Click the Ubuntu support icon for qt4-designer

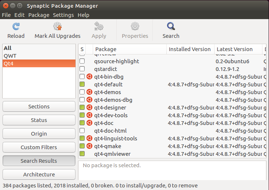coord(89,107)
